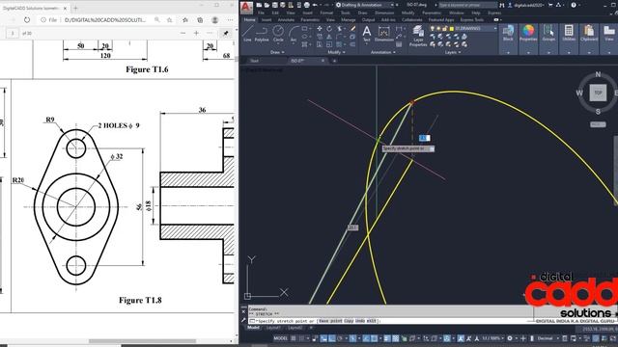Toggle the grid display in the status bar
The width and height of the screenshot is (618, 347).
click(294, 338)
